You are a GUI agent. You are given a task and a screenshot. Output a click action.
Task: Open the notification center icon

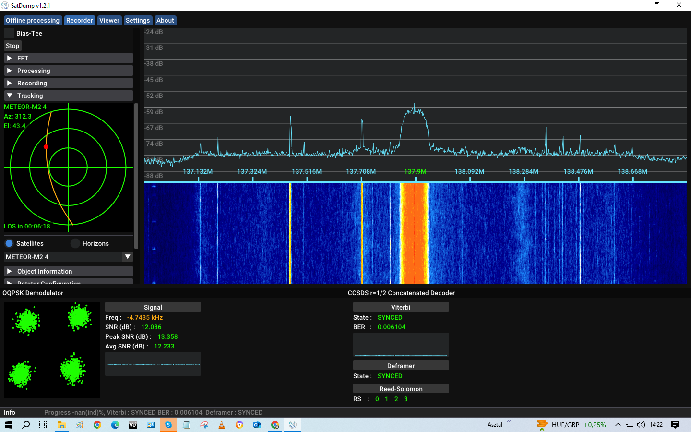[x=675, y=425]
